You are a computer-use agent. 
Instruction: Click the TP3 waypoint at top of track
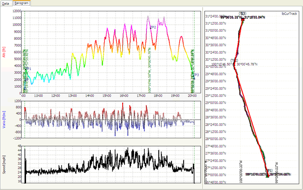coord(243,14)
